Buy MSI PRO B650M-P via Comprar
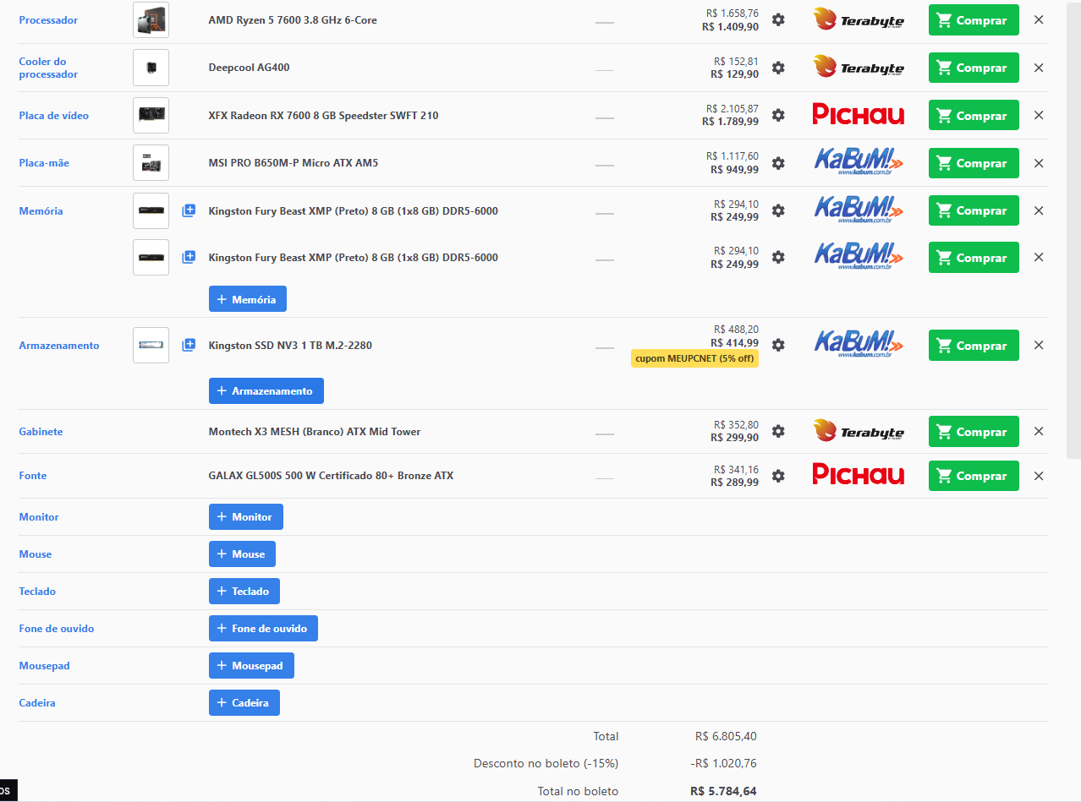The height and width of the screenshot is (802, 1081). tap(974, 163)
